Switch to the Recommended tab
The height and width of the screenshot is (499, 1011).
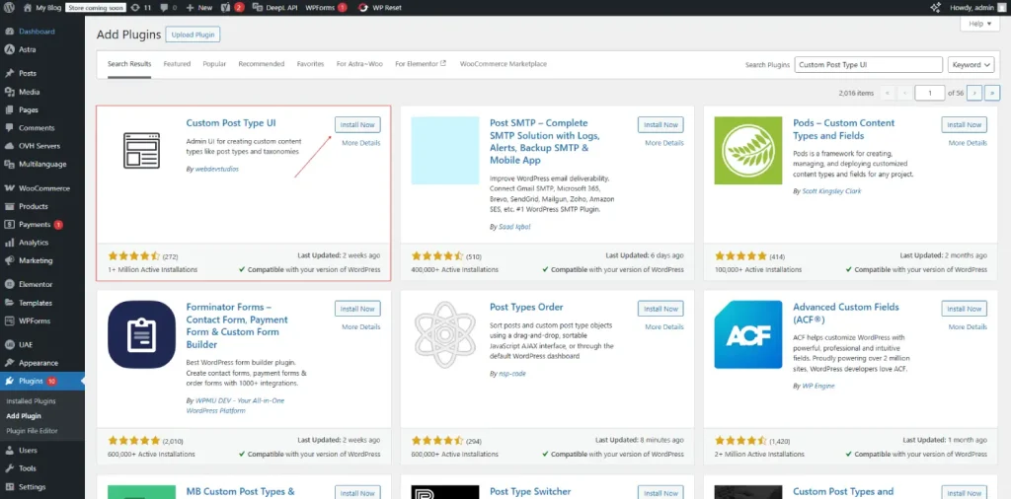click(x=261, y=64)
